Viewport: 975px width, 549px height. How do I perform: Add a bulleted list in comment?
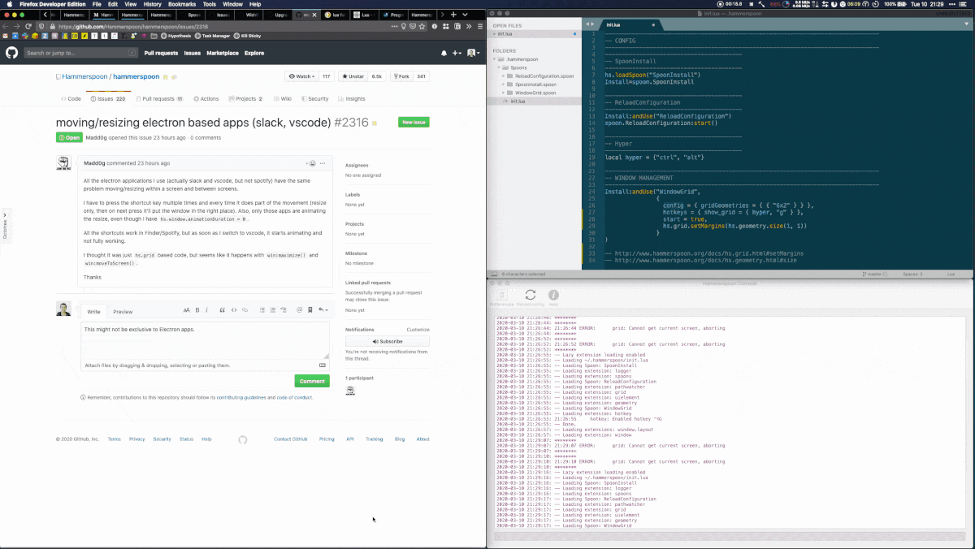(262, 310)
